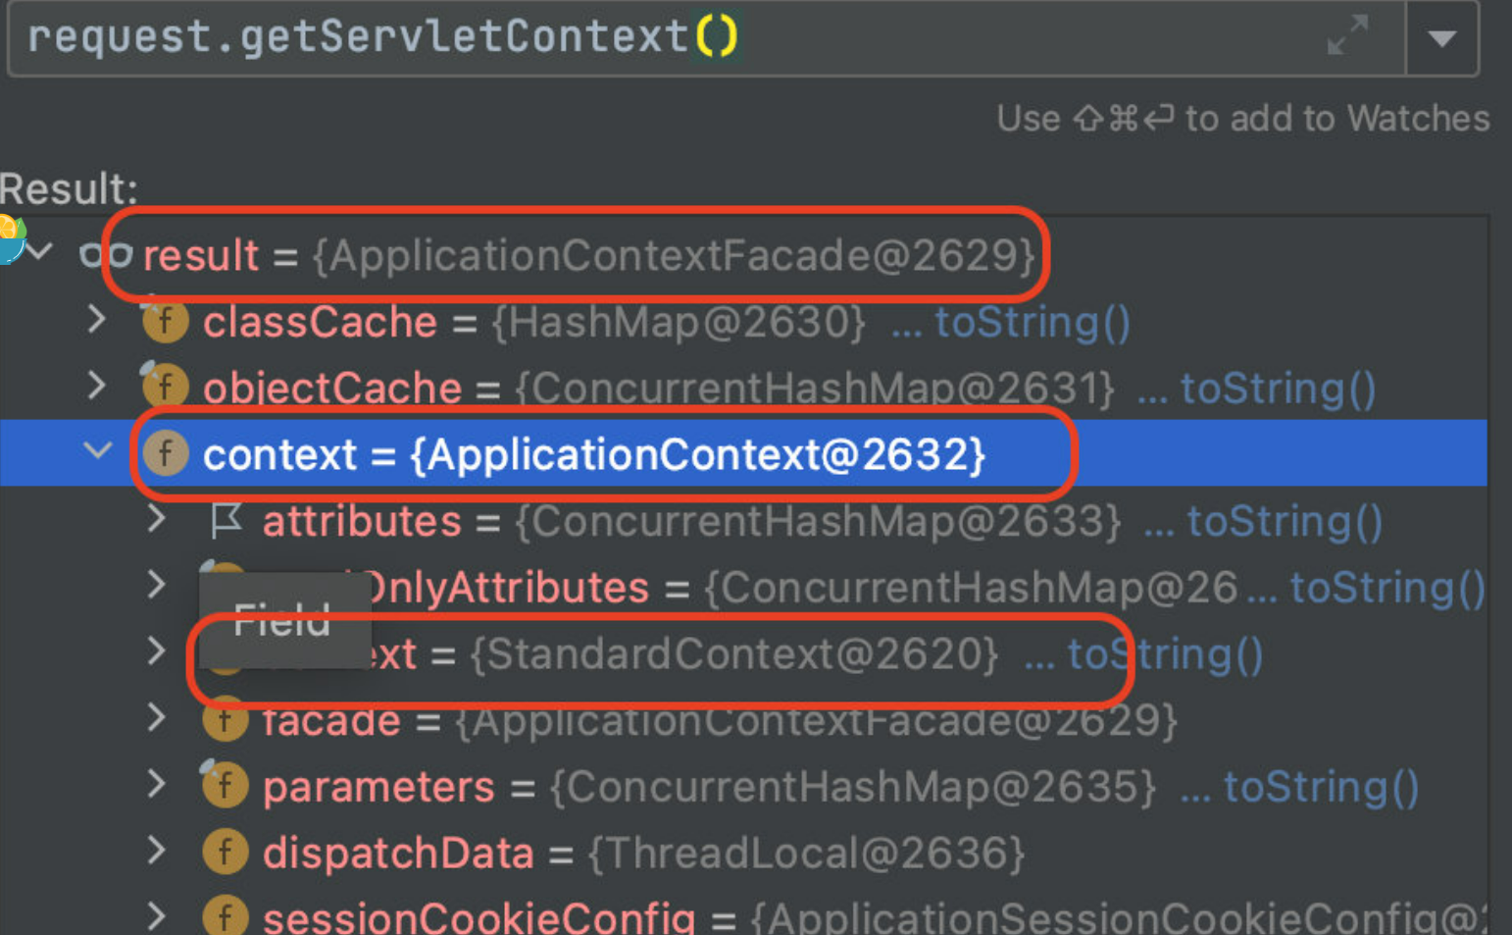Click the parameters field icon

pos(225,786)
